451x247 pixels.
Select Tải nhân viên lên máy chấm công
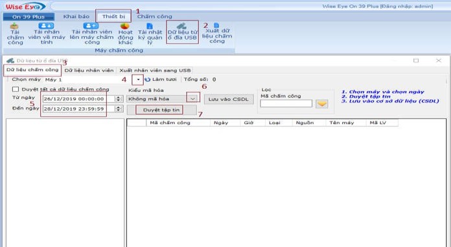(91, 26)
